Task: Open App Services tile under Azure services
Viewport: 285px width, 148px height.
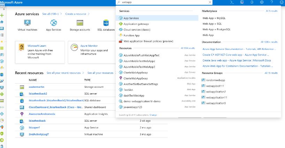Action: pos(54,25)
